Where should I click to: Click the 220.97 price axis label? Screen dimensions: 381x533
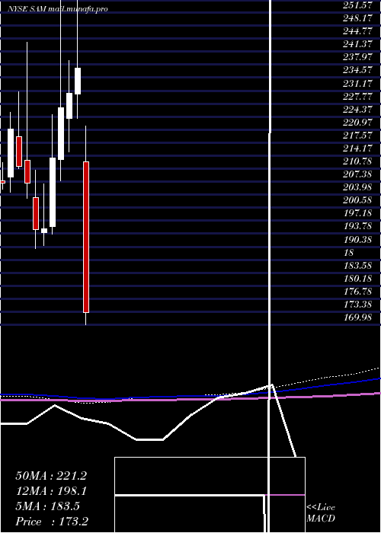pos(357,122)
